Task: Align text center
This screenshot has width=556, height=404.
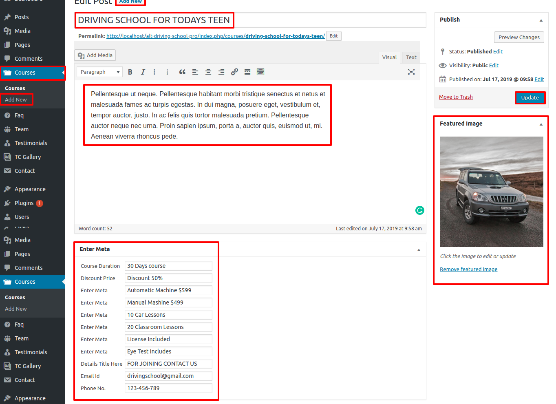Action: [x=208, y=72]
